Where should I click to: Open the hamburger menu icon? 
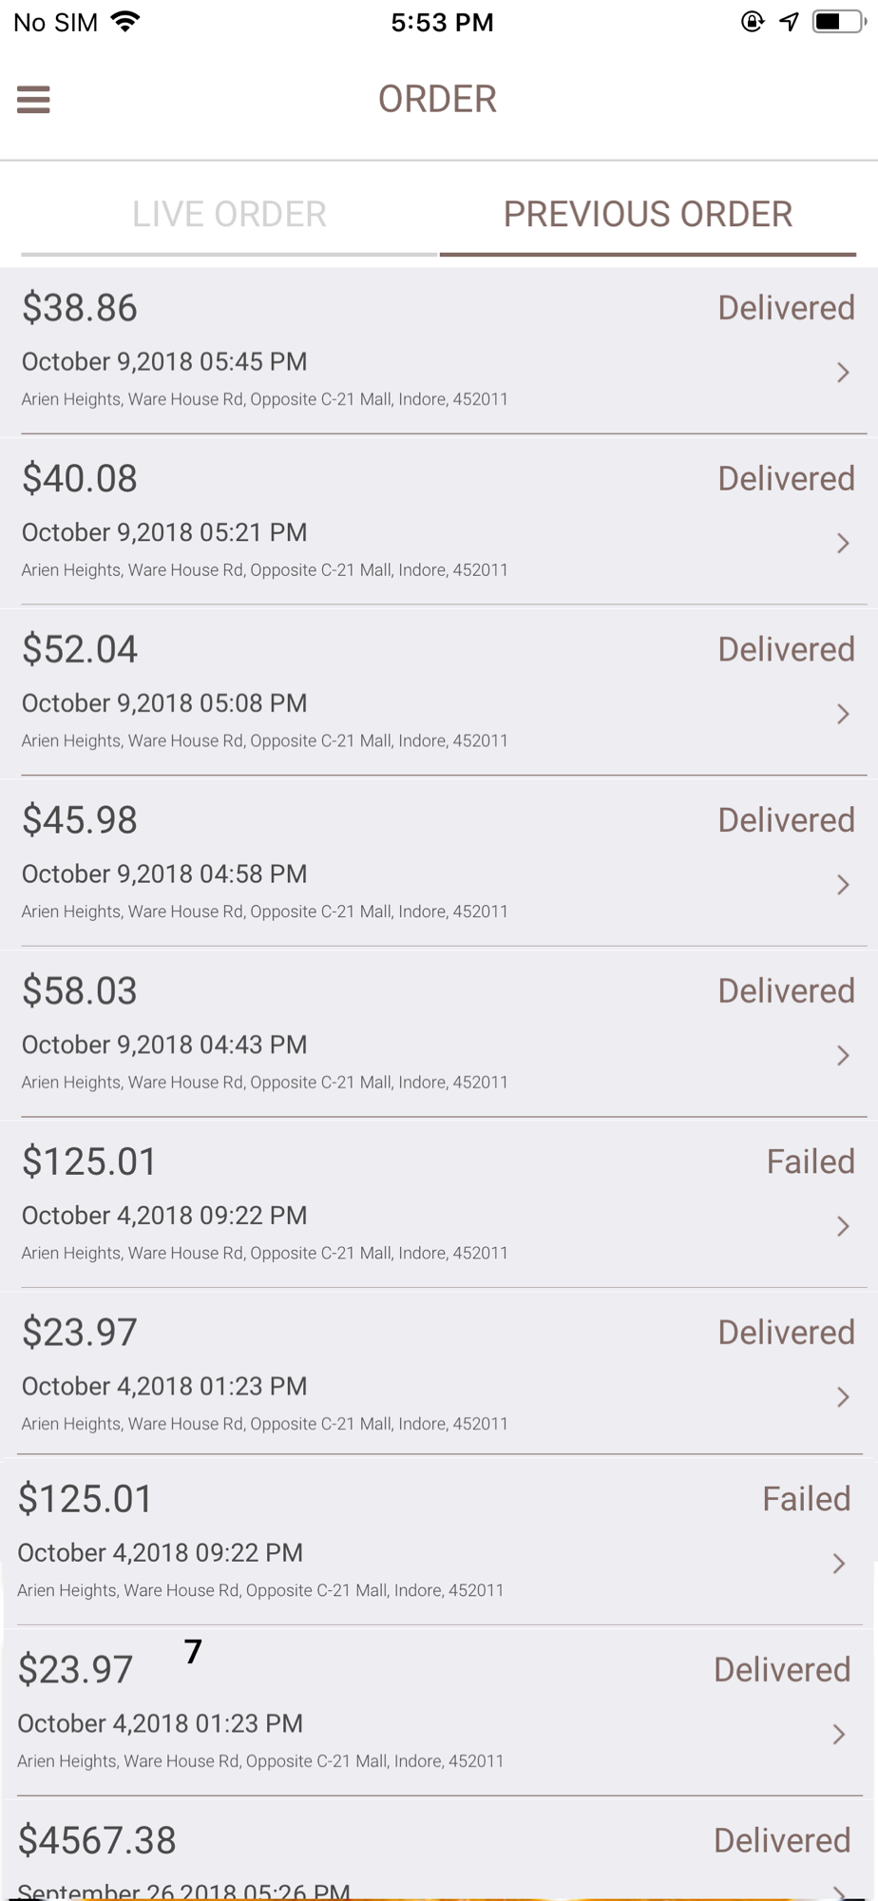(33, 99)
